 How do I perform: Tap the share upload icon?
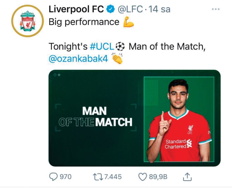187,176
